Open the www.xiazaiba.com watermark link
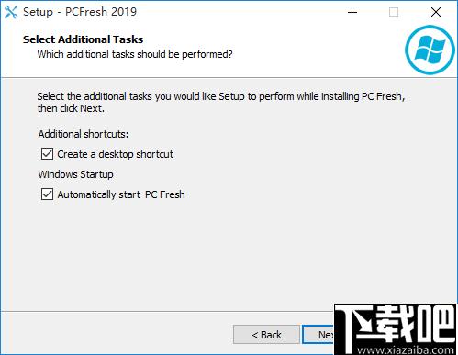 pos(406,350)
